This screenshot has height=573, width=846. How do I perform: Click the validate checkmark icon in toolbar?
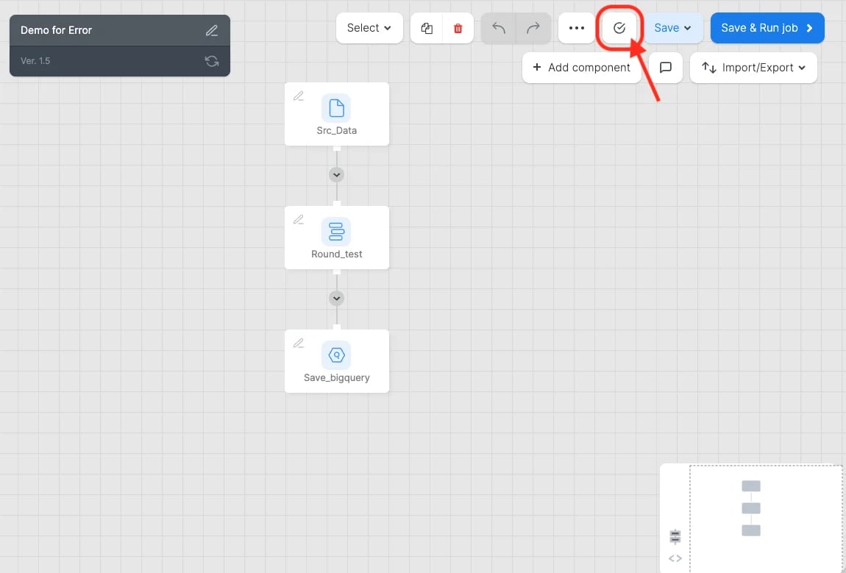619,28
